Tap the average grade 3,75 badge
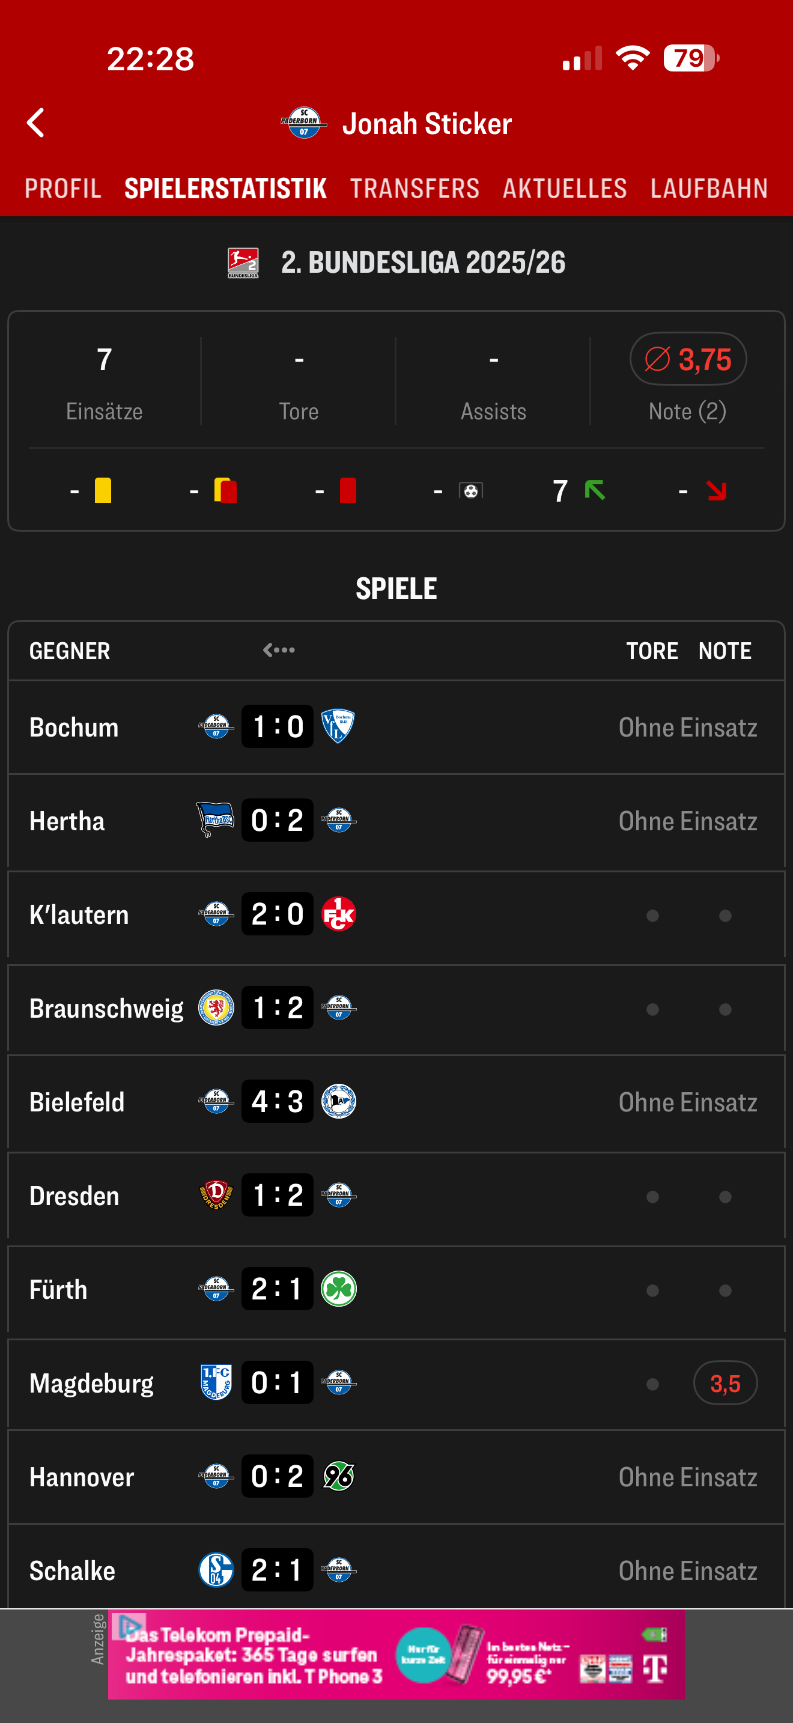Image resolution: width=793 pixels, height=1723 pixels. [688, 359]
